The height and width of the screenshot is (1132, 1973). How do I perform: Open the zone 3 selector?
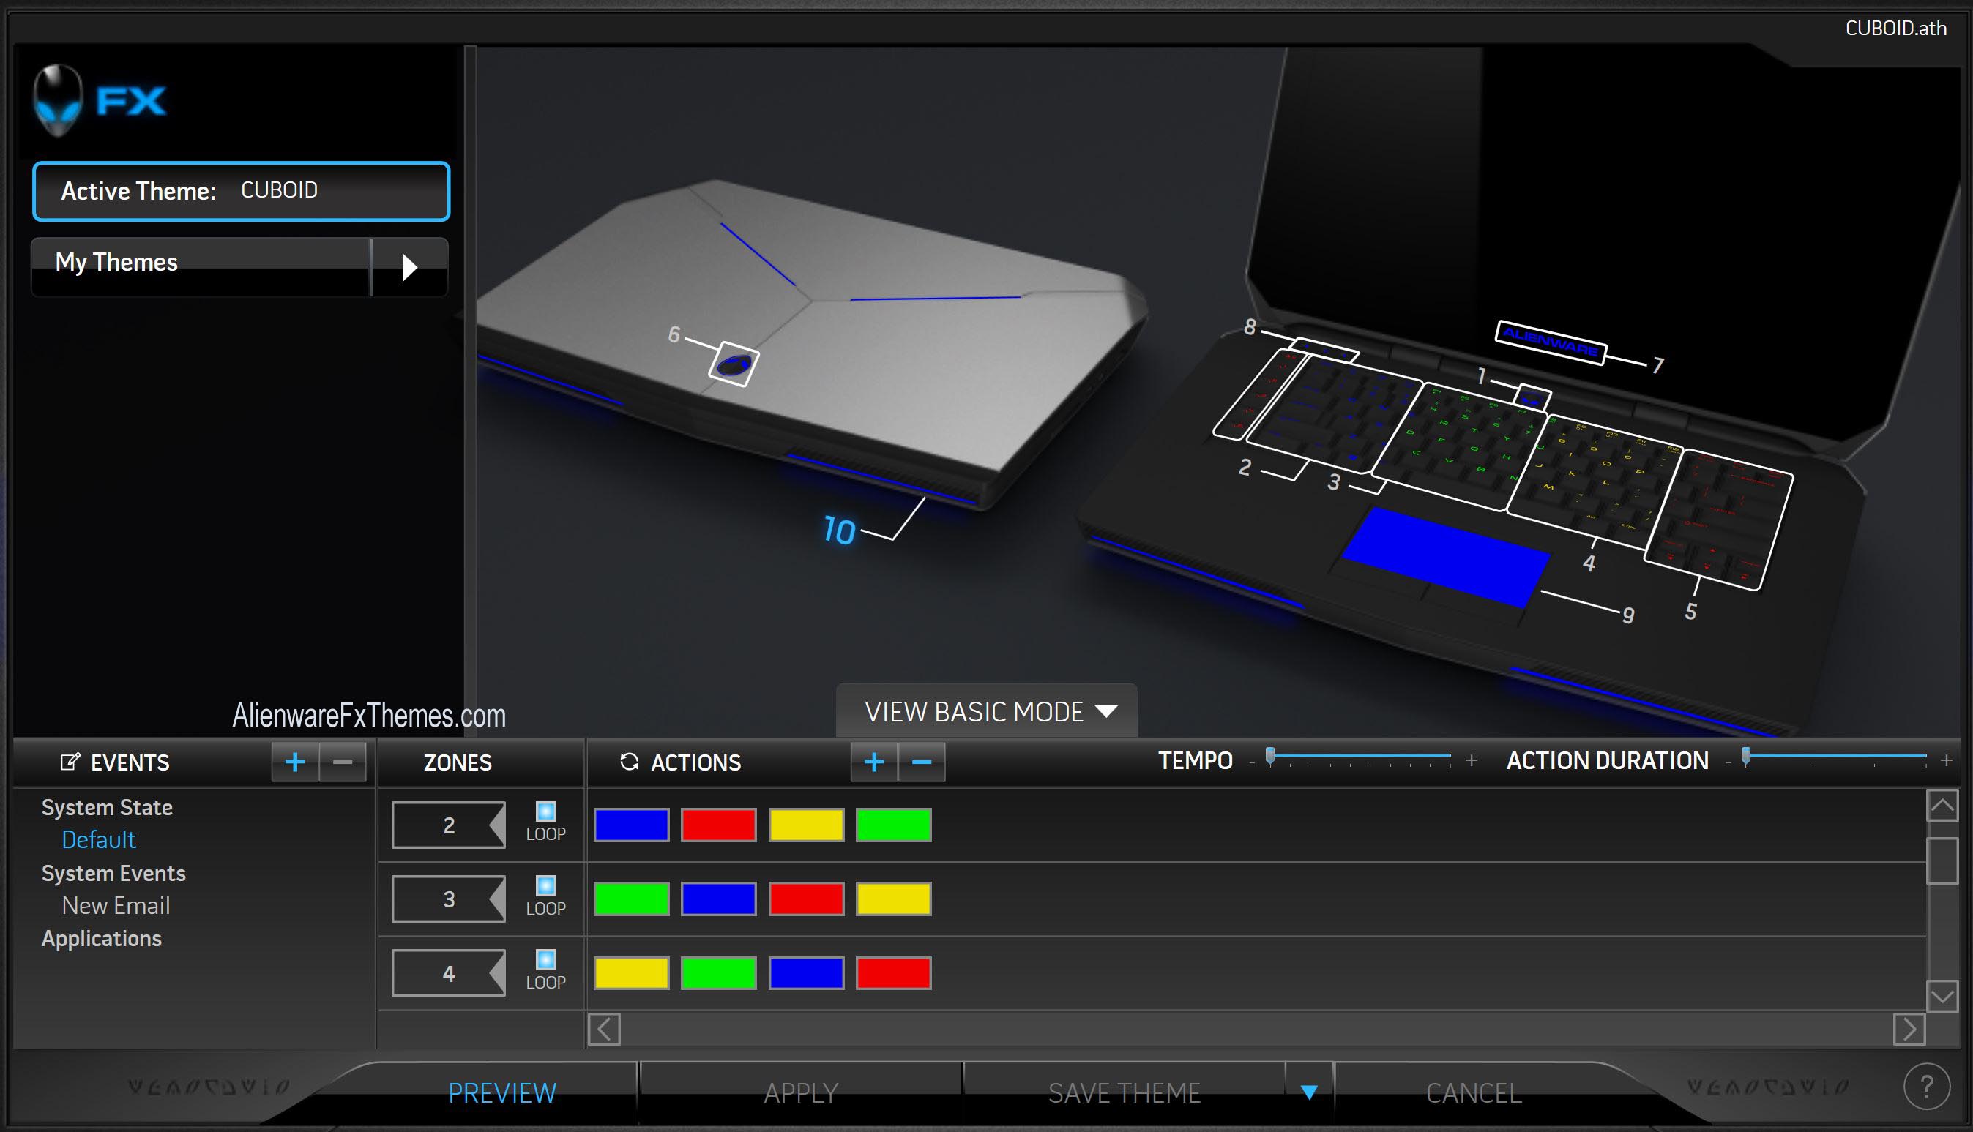click(449, 899)
